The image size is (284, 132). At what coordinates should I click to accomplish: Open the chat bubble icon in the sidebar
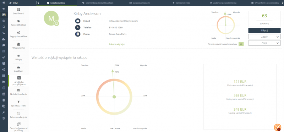4,45
